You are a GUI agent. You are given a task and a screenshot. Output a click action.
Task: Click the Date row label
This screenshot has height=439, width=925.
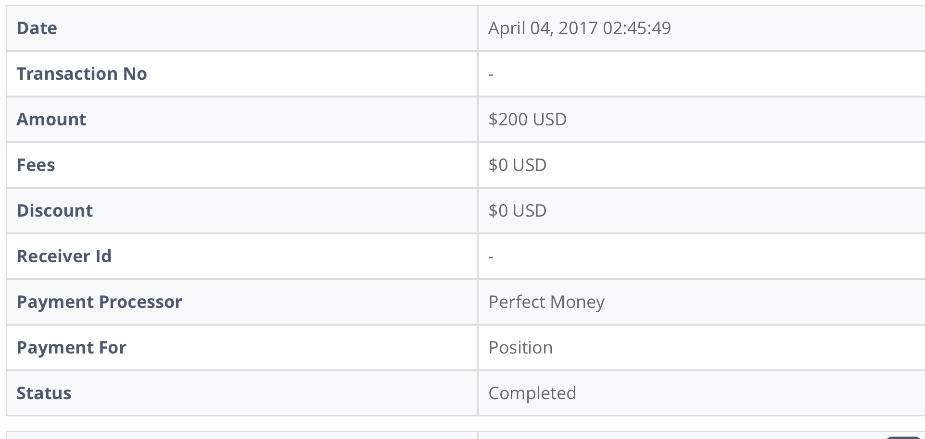coord(37,28)
